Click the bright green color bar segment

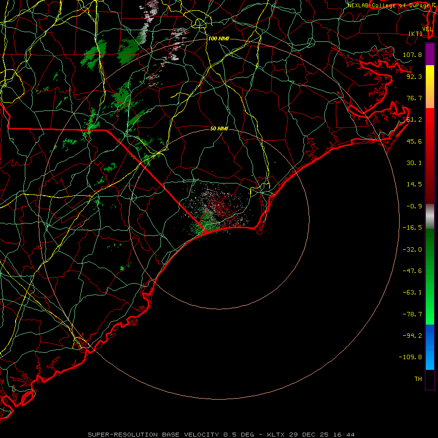click(x=430, y=276)
